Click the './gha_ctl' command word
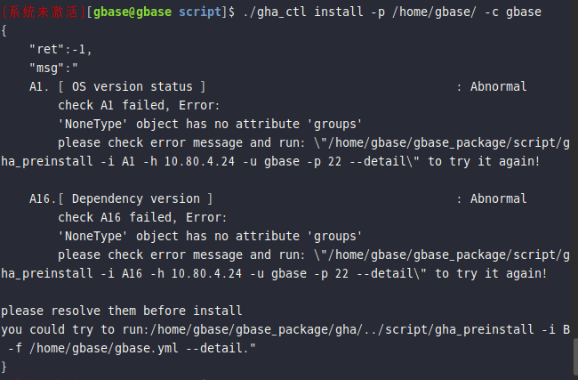Image resolution: width=578 pixels, height=380 pixels. point(275,12)
